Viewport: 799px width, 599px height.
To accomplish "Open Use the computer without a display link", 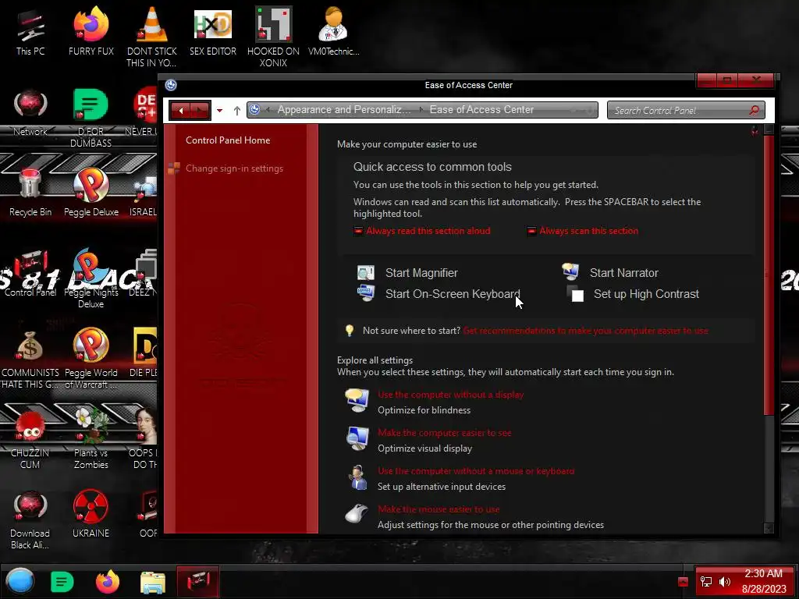I will (450, 395).
